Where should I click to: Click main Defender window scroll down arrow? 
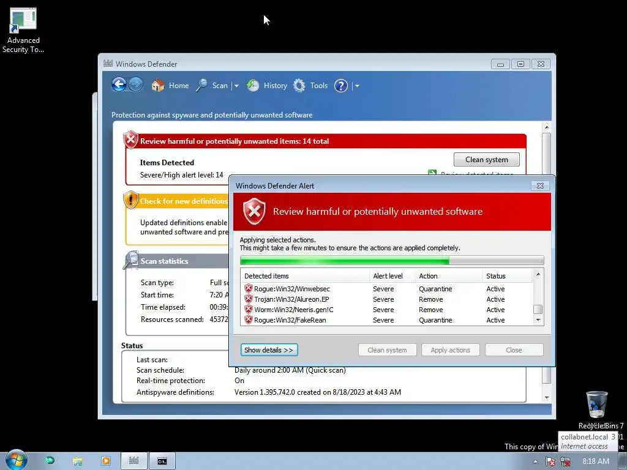(547, 397)
